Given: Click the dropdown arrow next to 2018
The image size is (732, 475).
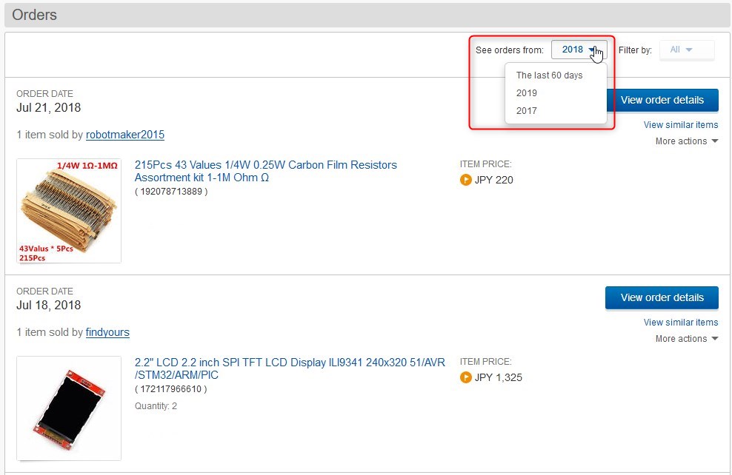Looking at the screenshot, I should point(593,50).
